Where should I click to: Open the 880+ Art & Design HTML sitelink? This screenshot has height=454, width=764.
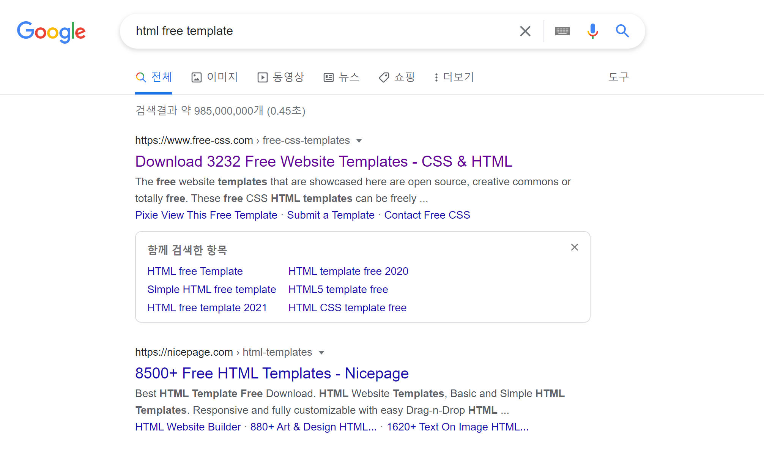coord(313,427)
